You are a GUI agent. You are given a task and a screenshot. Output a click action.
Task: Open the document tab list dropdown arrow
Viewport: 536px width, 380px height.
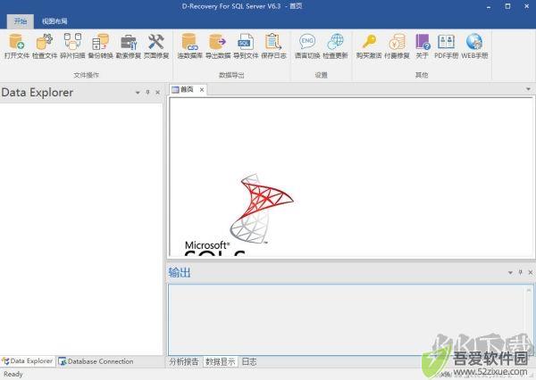pos(528,89)
